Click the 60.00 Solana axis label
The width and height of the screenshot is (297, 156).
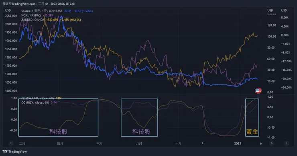[271, 59]
